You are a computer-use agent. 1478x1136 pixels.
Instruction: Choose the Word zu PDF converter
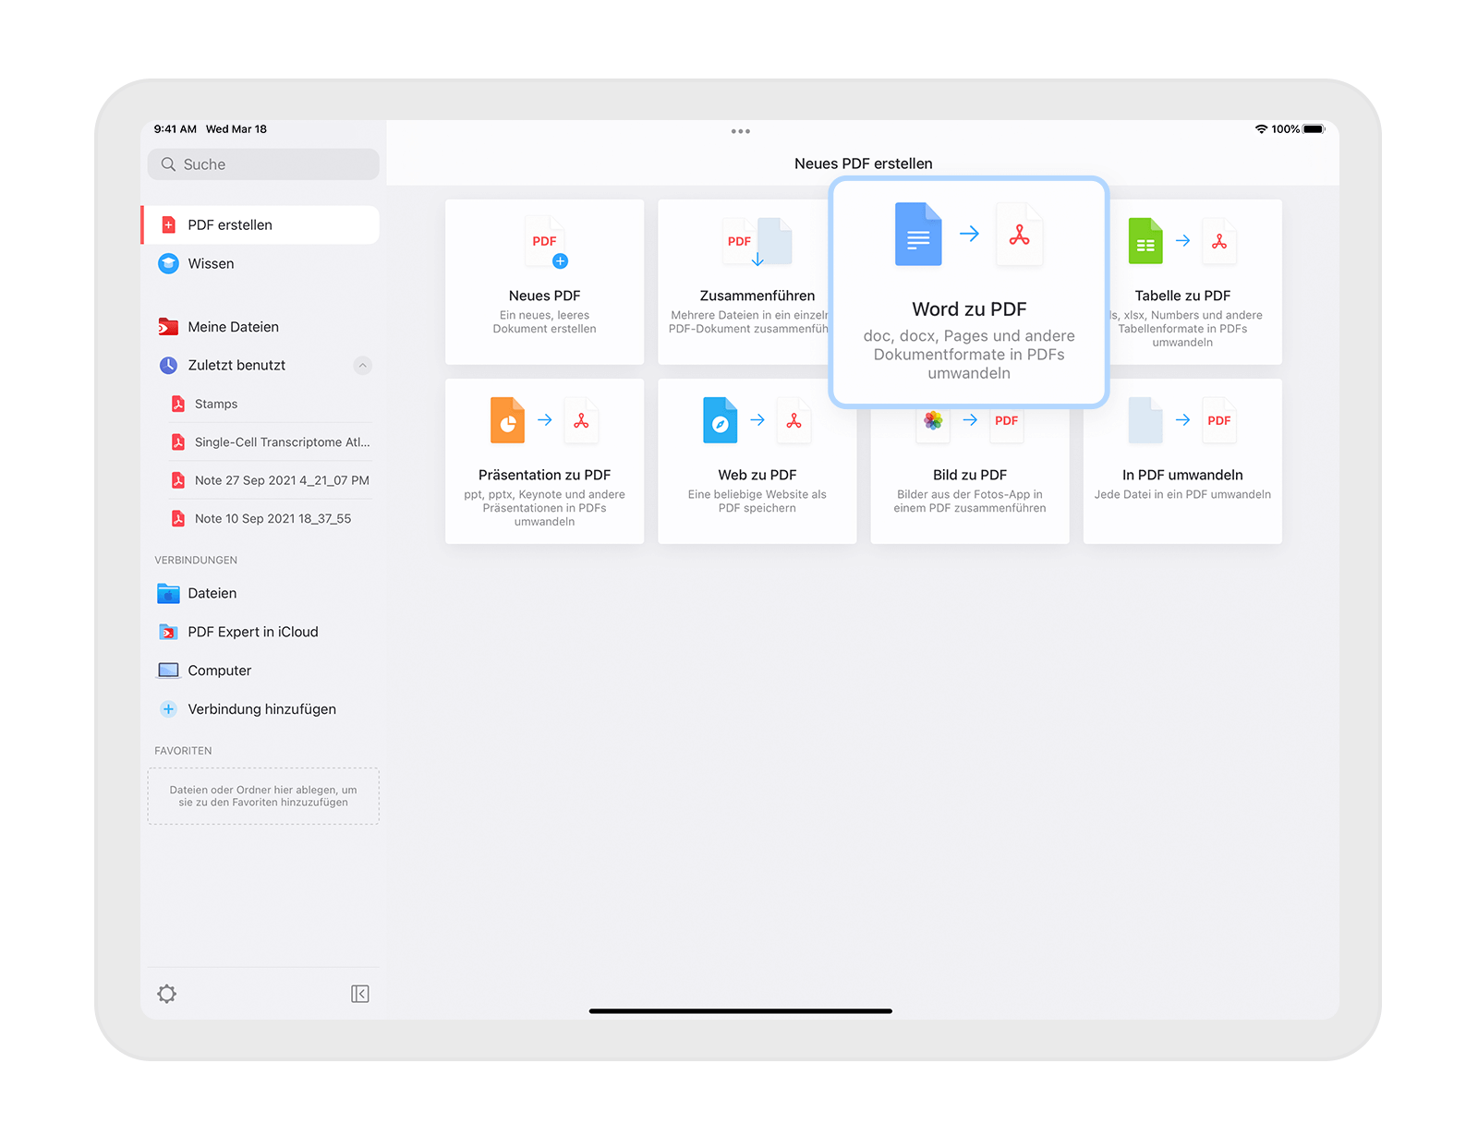click(969, 292)
